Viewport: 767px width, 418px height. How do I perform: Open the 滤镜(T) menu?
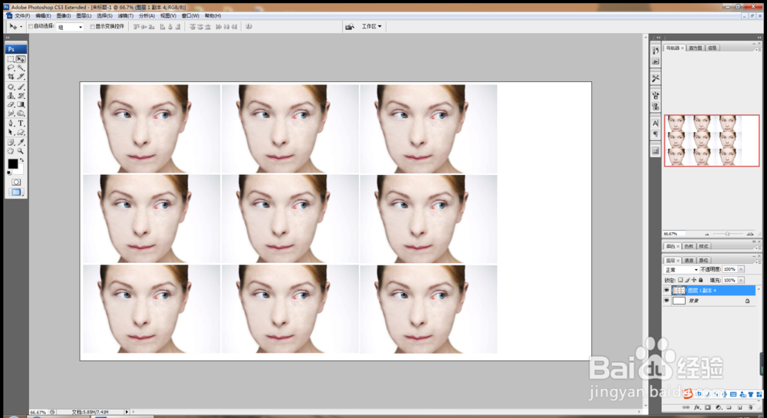click(126, 15)
